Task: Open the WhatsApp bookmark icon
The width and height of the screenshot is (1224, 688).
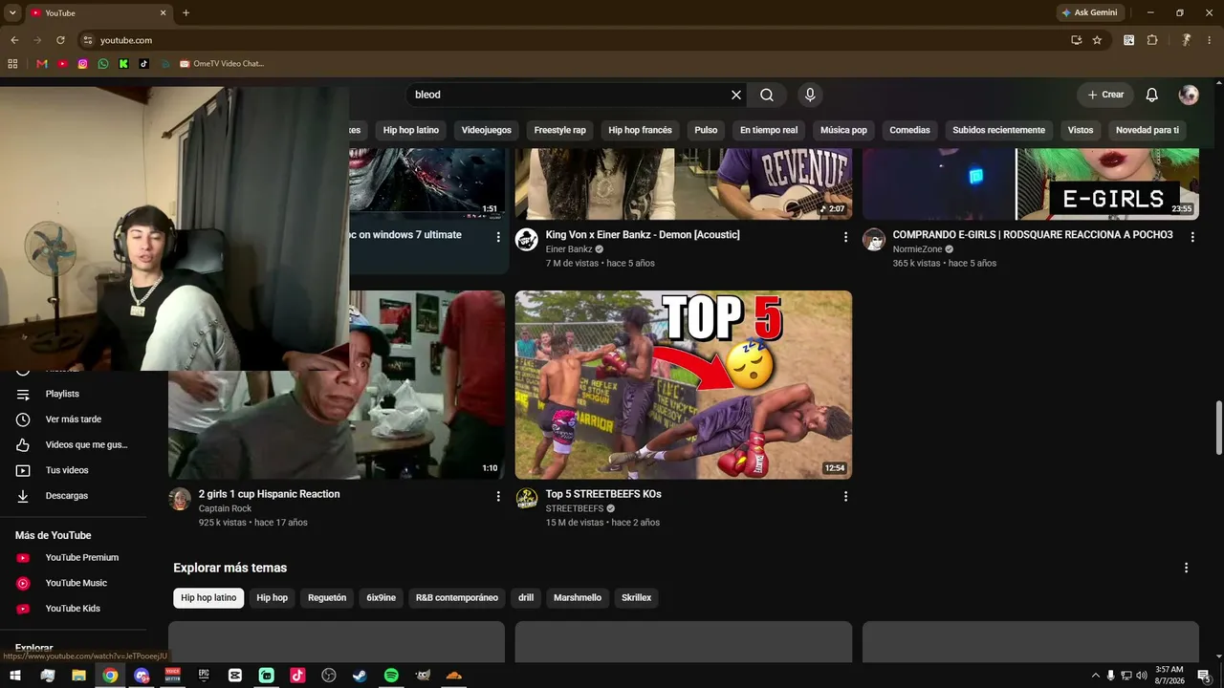Action: coord(103,64)
